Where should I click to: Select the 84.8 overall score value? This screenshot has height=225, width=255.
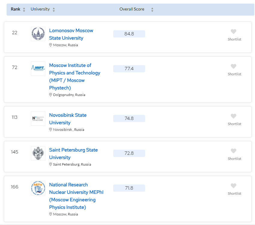pyautogui.click(x=129, y=34)
